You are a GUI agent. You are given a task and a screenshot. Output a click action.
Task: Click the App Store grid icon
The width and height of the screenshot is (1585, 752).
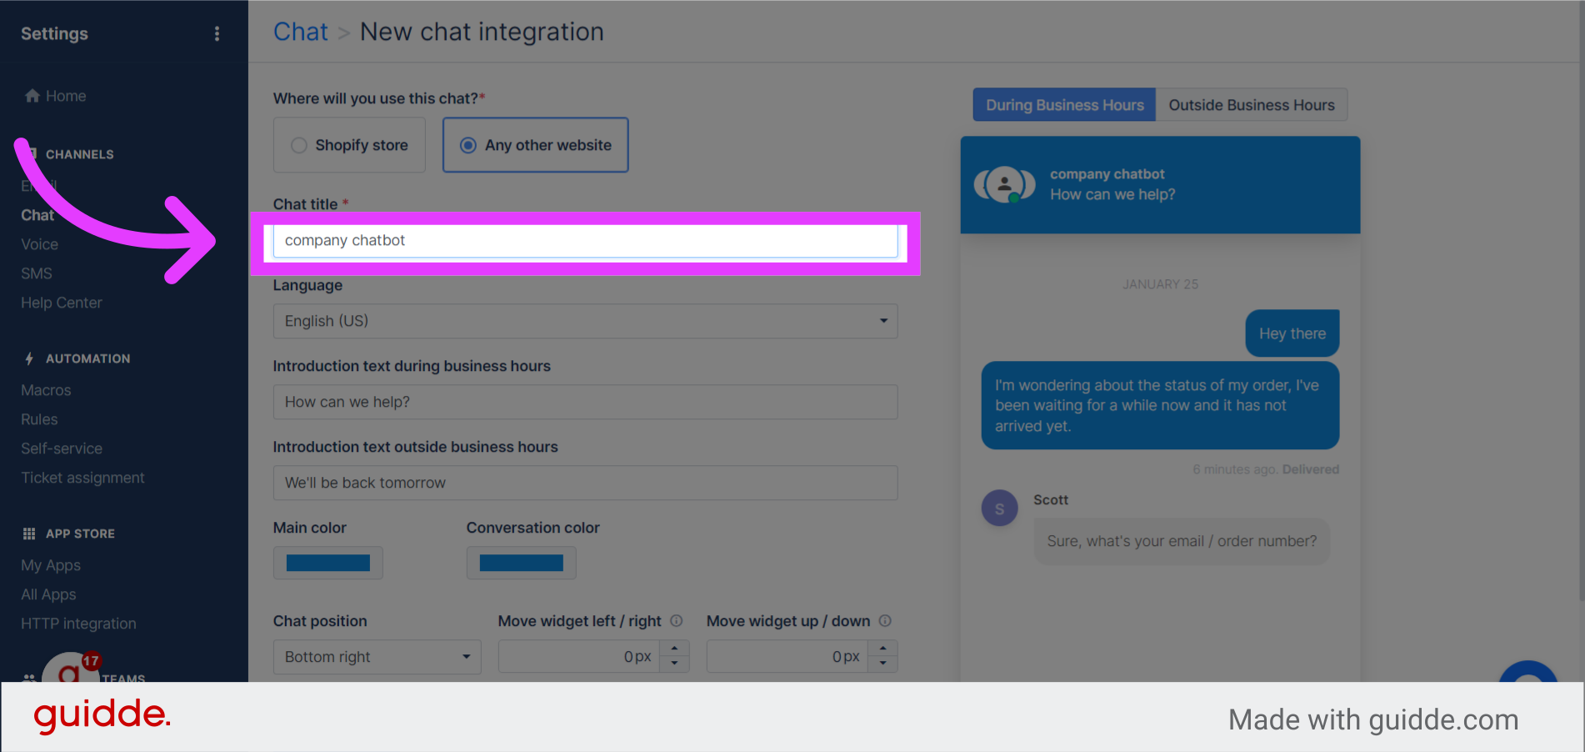[x=29, y=534]
